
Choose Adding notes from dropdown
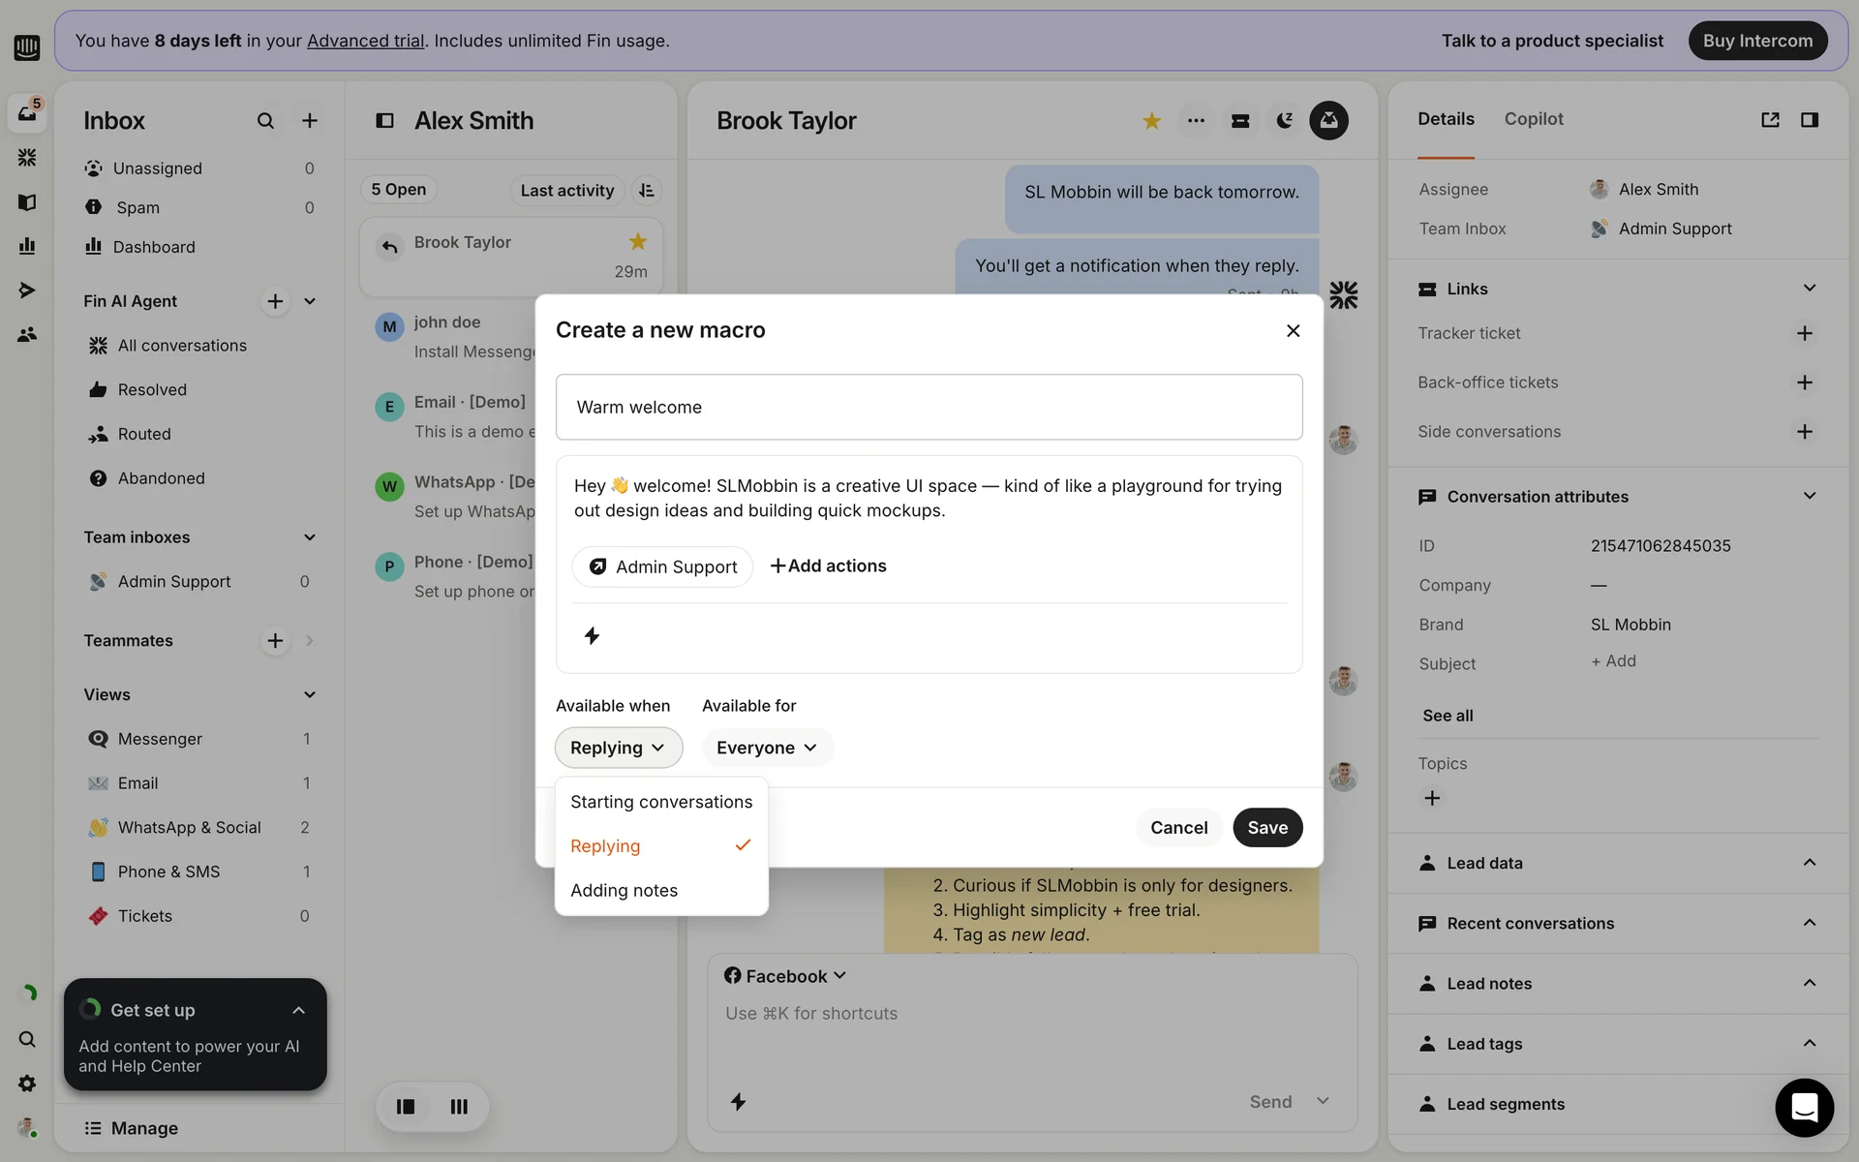624,890
